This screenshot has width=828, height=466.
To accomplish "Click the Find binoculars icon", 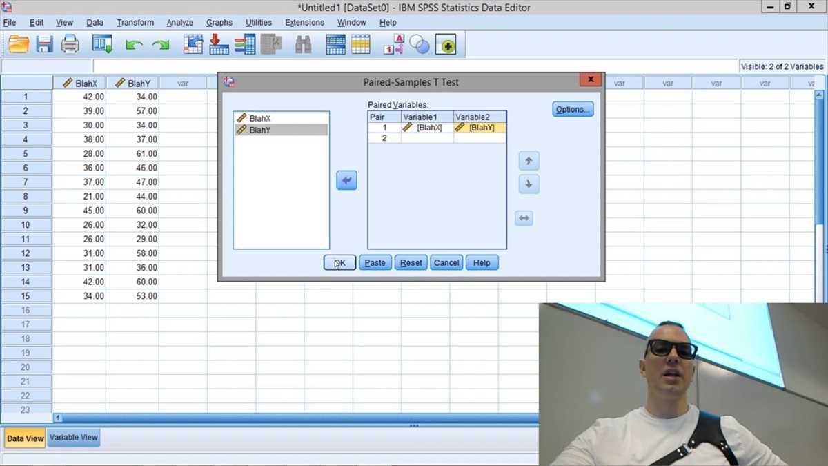I will (x=303, y=45).
